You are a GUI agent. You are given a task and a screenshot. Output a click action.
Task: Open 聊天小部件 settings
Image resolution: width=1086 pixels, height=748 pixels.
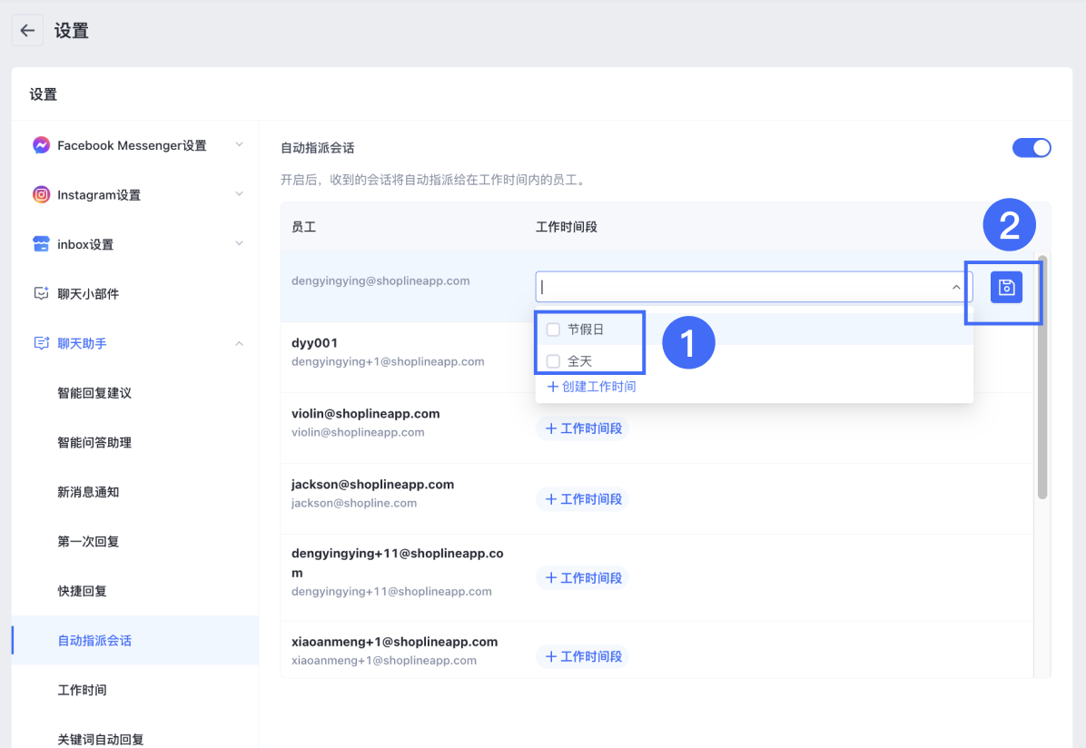coord(135,293)
